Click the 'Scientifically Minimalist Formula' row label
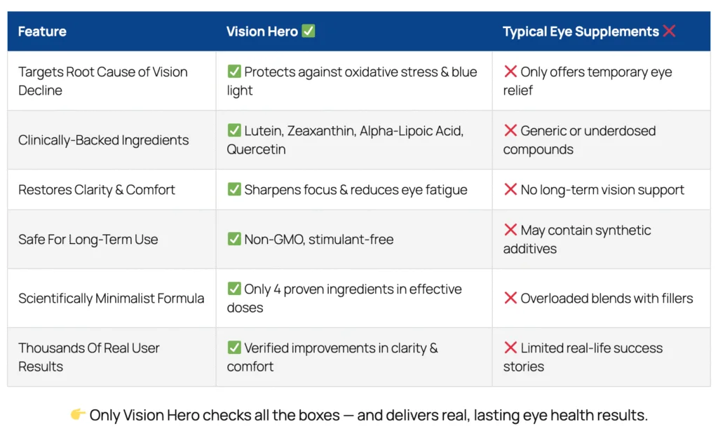Viewport: 718px width, 445px height. pyautogui.click(x=111, y=298)
